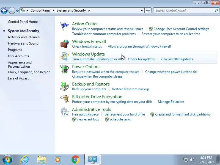
Task: Open the Administrative Tools gear icon
Action: (65, 112)
